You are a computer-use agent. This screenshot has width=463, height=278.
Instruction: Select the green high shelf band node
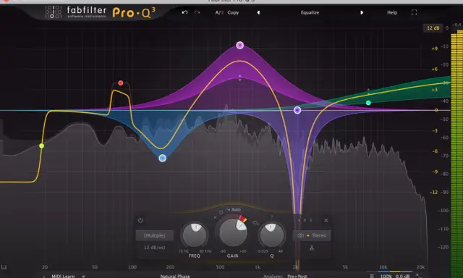click(368, 103)
